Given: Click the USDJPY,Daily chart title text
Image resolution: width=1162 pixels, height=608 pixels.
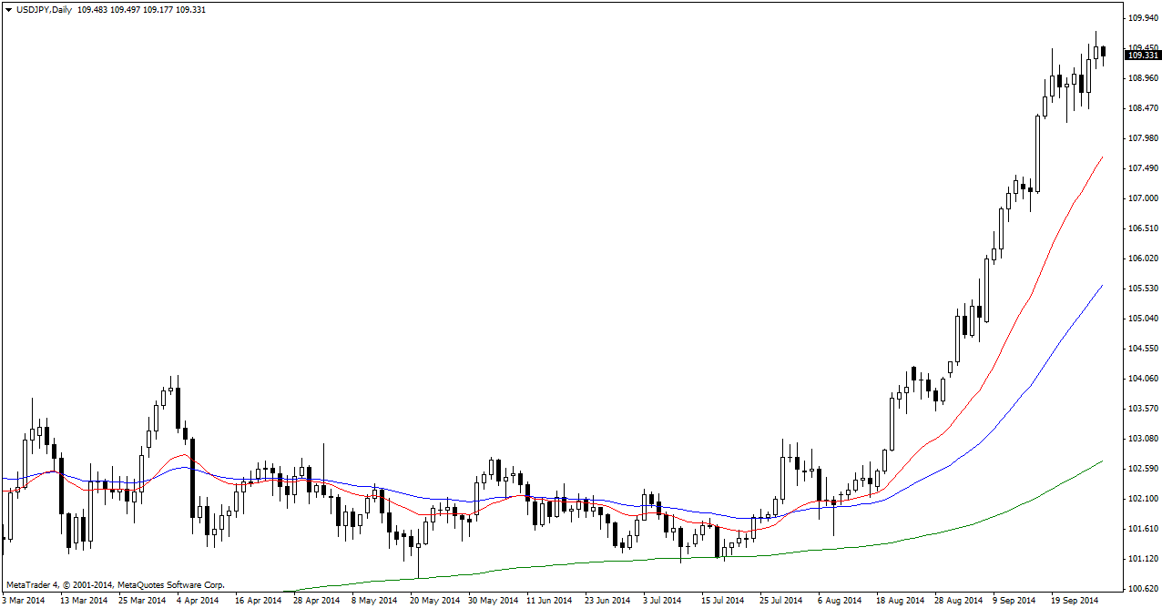Looking at the screenshot, I should pyautogui.click(x=44, y=8).
